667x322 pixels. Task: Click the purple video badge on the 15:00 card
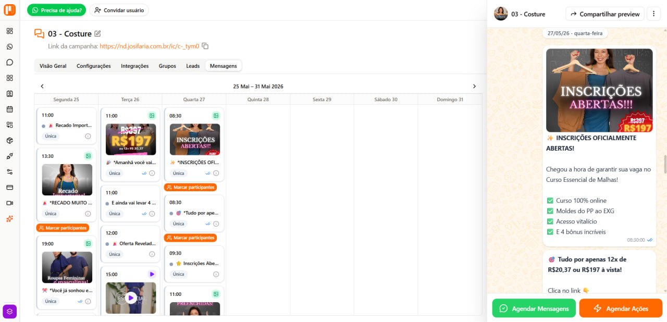(x=152, y=274)
